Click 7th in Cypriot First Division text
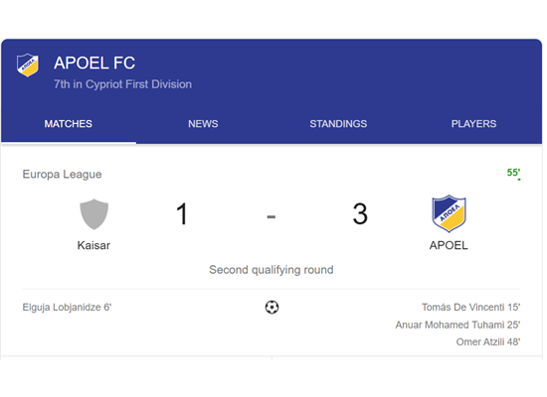 pyautogui.click(x=122, y=84)
